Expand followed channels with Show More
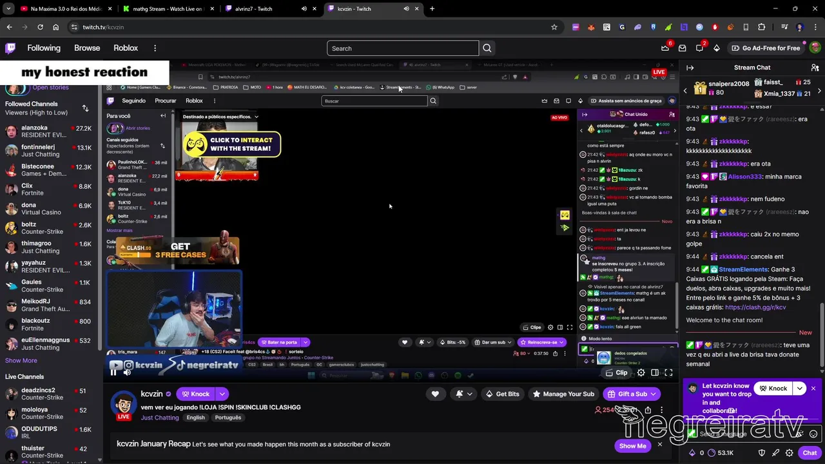Screen dimensions: 825x464 coord(21,360)
